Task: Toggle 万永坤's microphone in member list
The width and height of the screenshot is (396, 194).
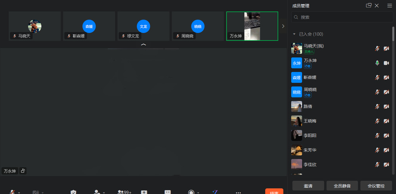Action: [x=377, y=63]
